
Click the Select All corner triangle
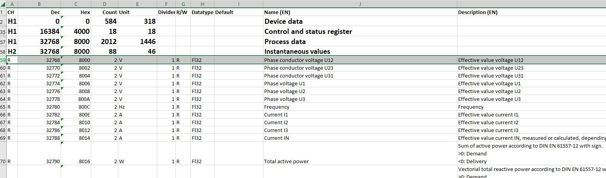click(3, 4)
